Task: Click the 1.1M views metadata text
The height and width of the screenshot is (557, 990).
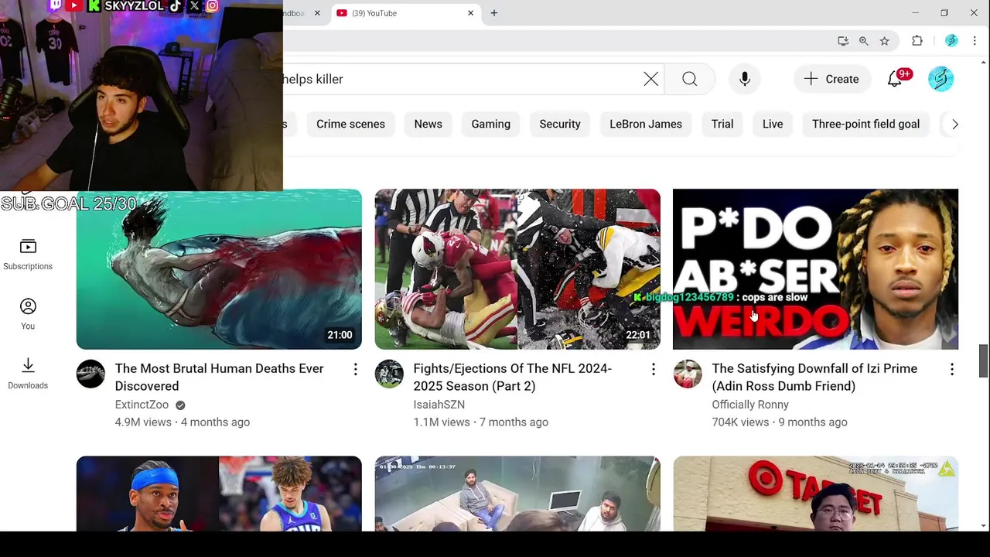Action: tap(442, 422)
